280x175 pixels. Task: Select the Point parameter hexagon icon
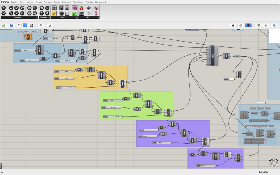click(x=4, y=8)
